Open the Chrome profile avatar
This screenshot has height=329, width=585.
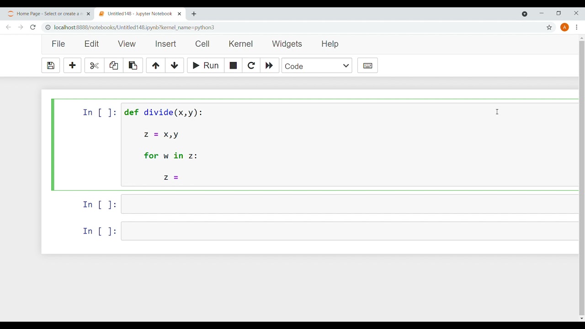click(x=564, y=27)
